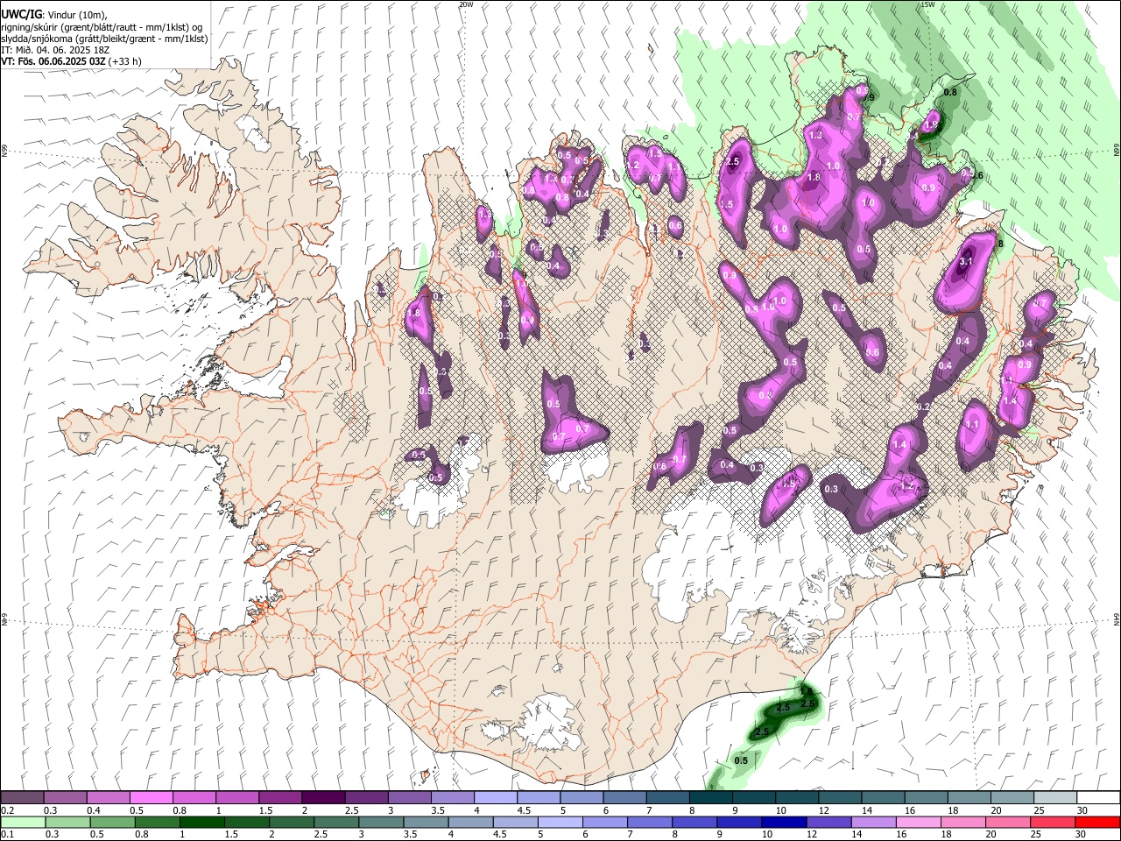Click the '30' label in upper legend row

[1082, 810]
